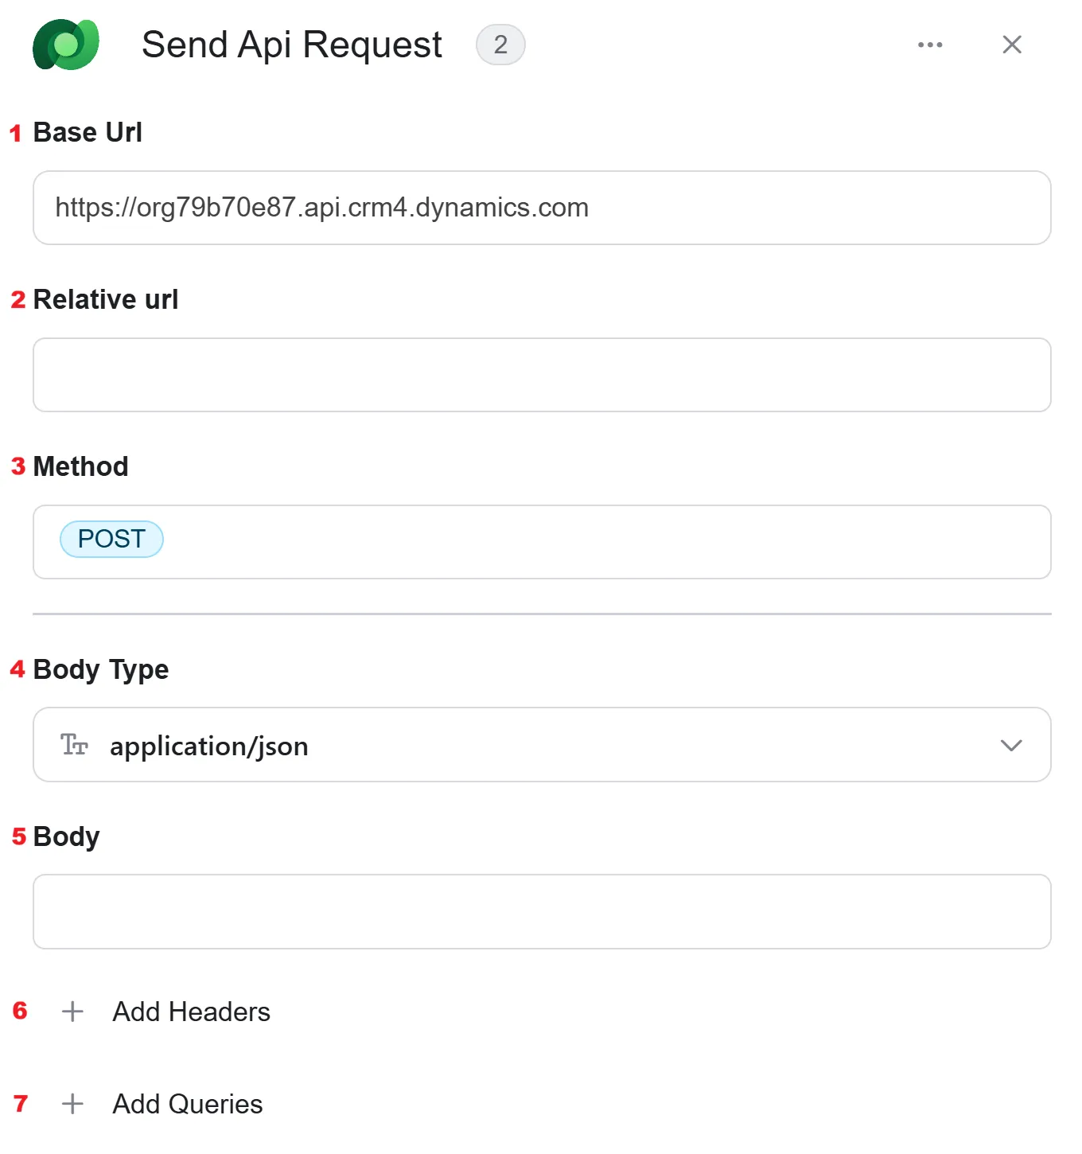Close the Send Api Request panel
Screen dimensions: 1082x1154
[1012, 45]
